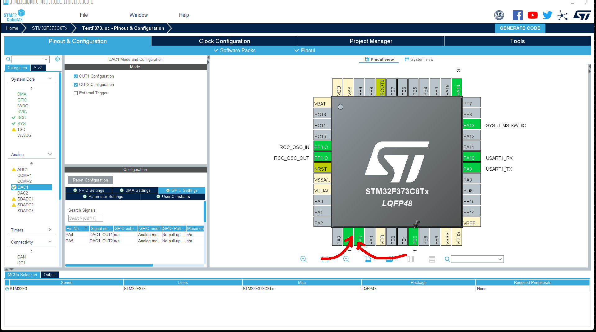Collapse the System Core category

point(50,79)
